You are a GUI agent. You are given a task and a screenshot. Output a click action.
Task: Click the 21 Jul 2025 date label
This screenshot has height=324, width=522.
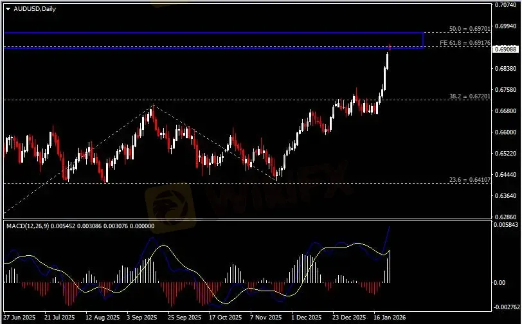60,318
